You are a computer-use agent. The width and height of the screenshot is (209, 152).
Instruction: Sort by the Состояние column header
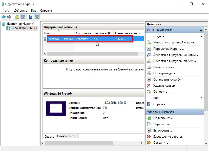point(83,33)
